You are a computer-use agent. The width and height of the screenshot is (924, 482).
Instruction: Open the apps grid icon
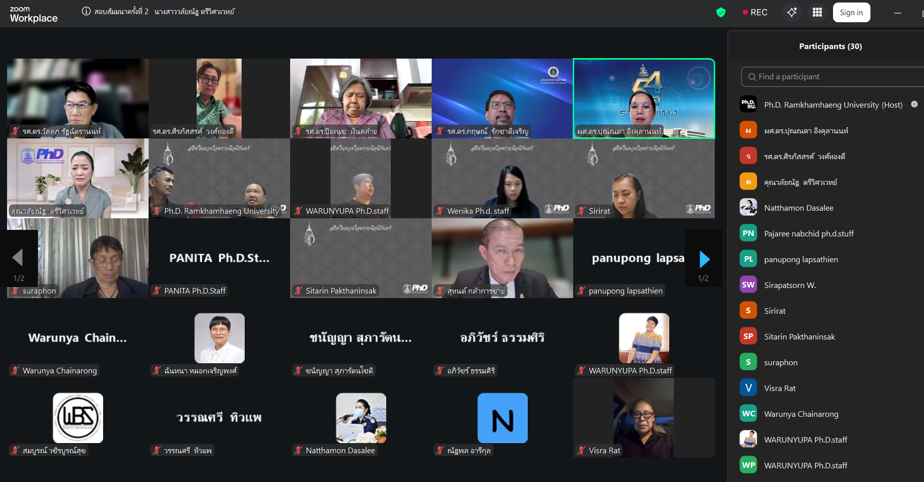[x=817, y=13]
